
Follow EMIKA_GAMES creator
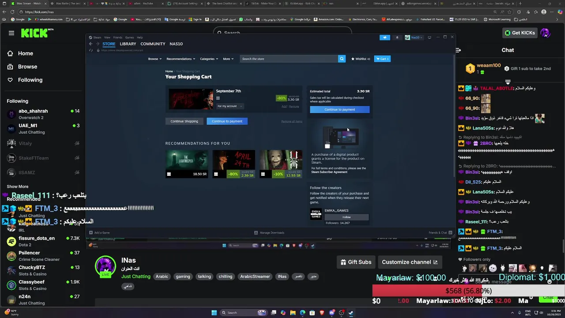tap(347, 217)
